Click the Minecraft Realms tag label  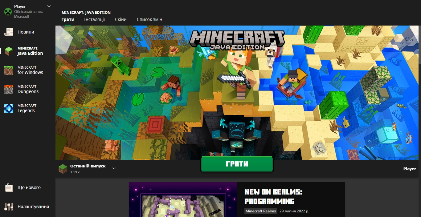point(261,211)
